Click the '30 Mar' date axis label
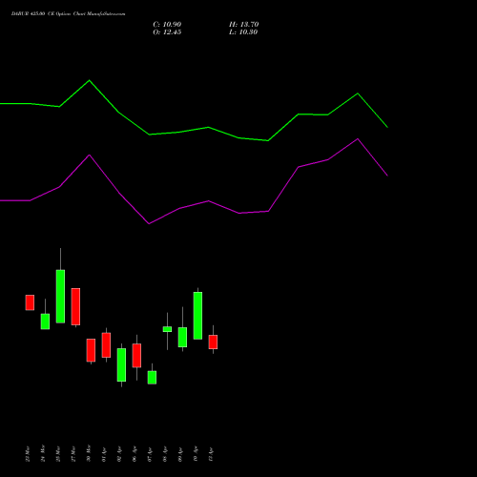 89,453
